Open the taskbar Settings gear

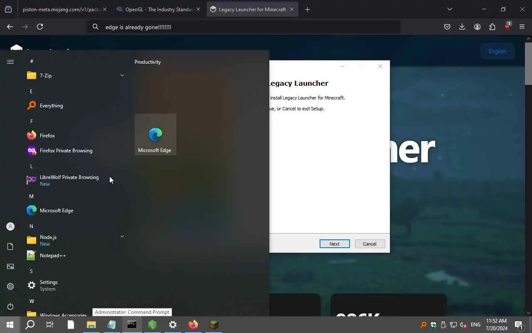173,325
